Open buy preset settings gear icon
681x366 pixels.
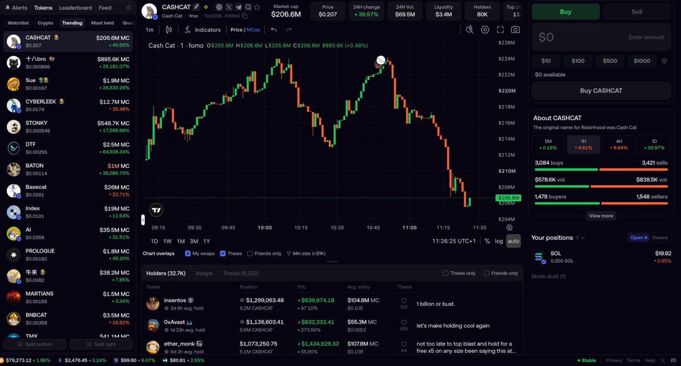coord(665,61)
